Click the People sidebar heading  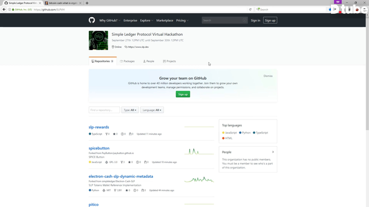[227, 152]
